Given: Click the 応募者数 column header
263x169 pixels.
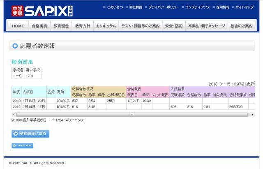Looking at the screenshot, I should point(79,95).
